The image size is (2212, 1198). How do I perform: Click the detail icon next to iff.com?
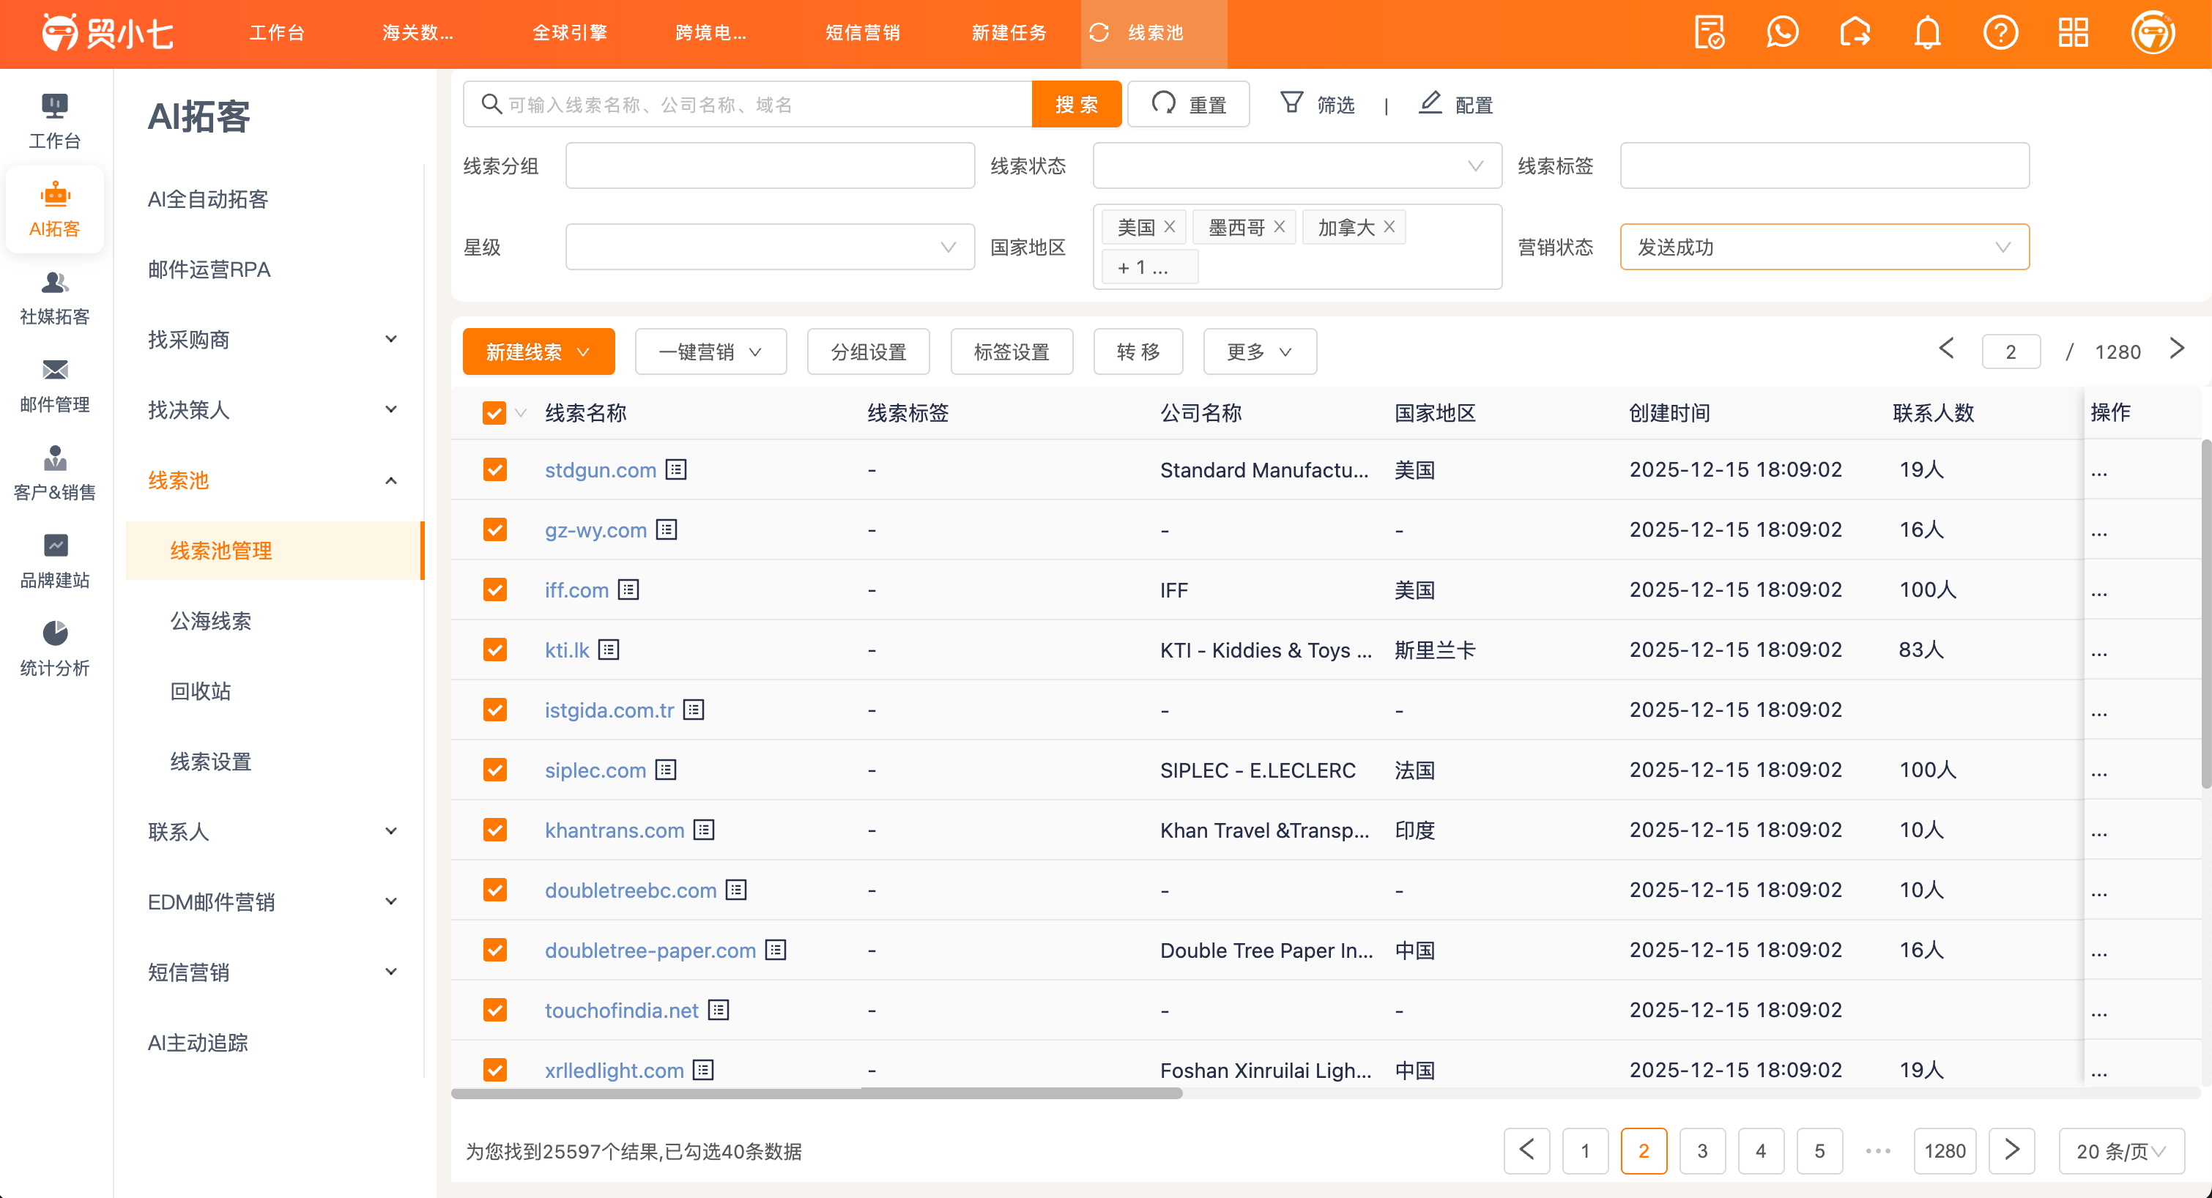(x=628, y=590)
